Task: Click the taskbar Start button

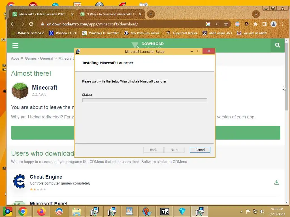Action: pyautogui.click(x=8, y=211)
